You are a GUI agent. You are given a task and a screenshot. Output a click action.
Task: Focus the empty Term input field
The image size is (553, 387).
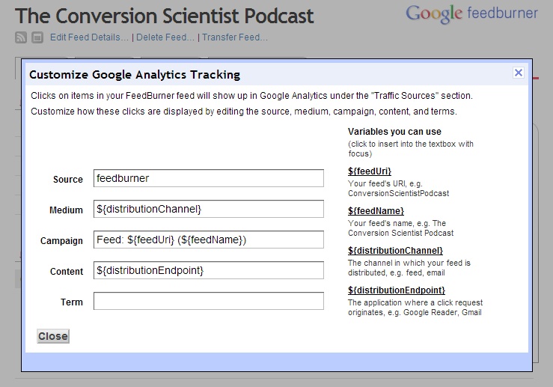coord(209,301)
